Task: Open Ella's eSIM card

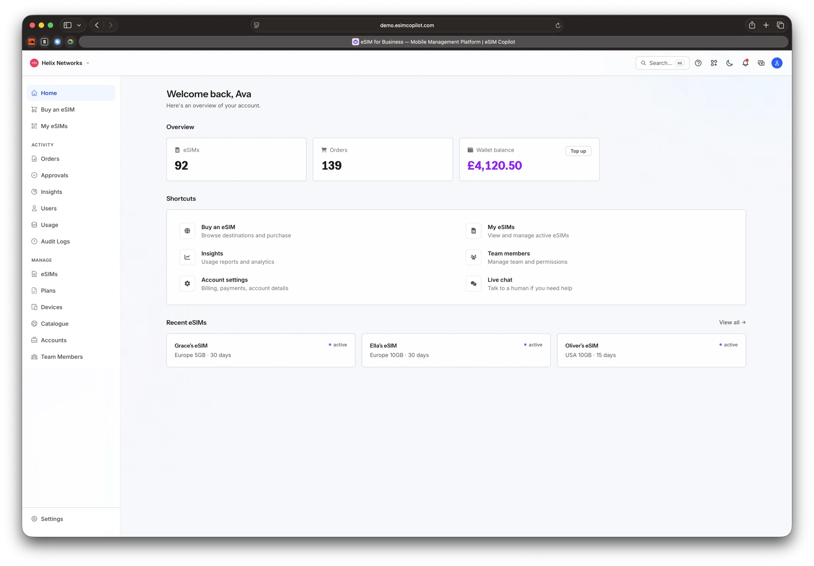Action: pyautogui.click(x=456, y=350)
